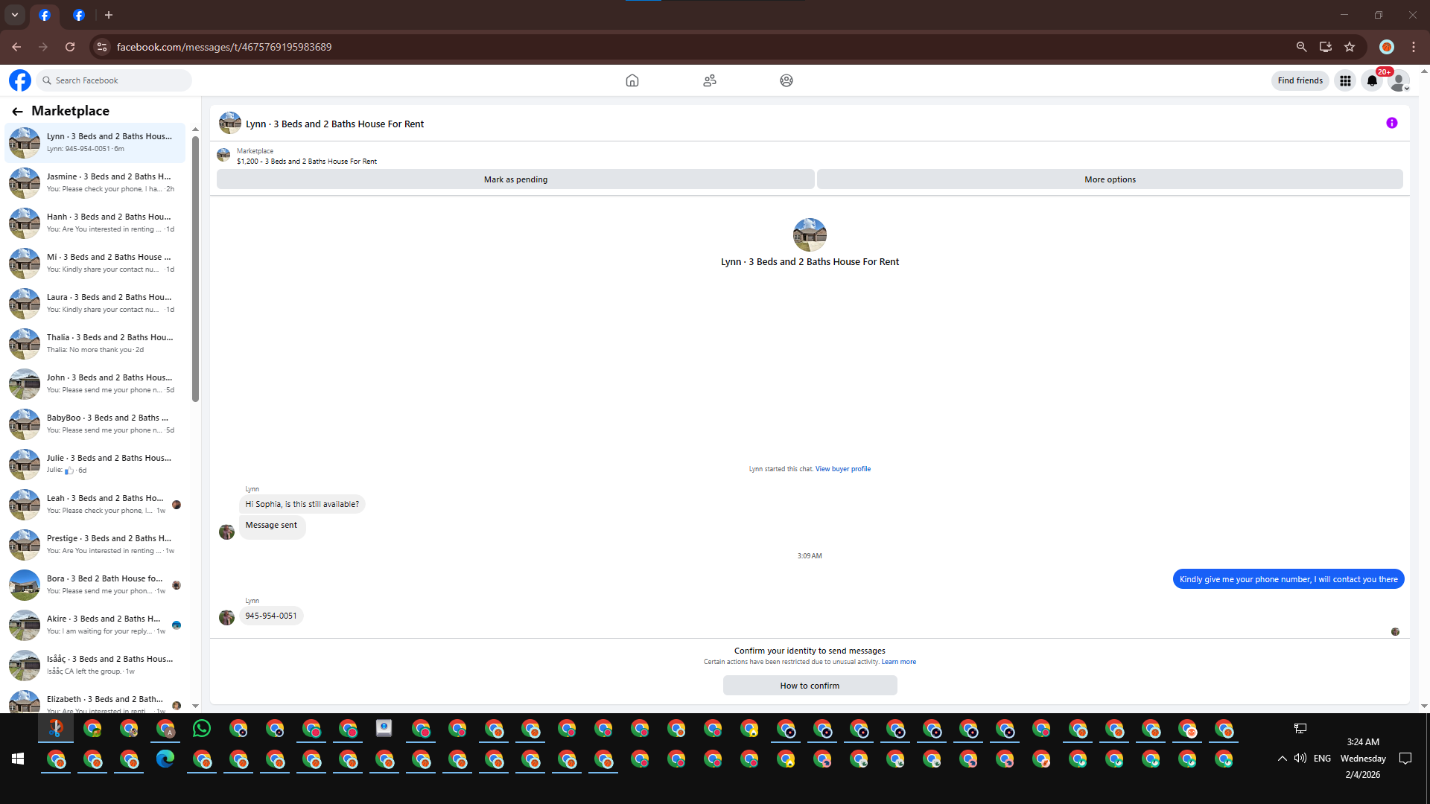Click the back arrow beside Marketplace
Viewport: 1430px width, 804px height.
pos(17,112)
